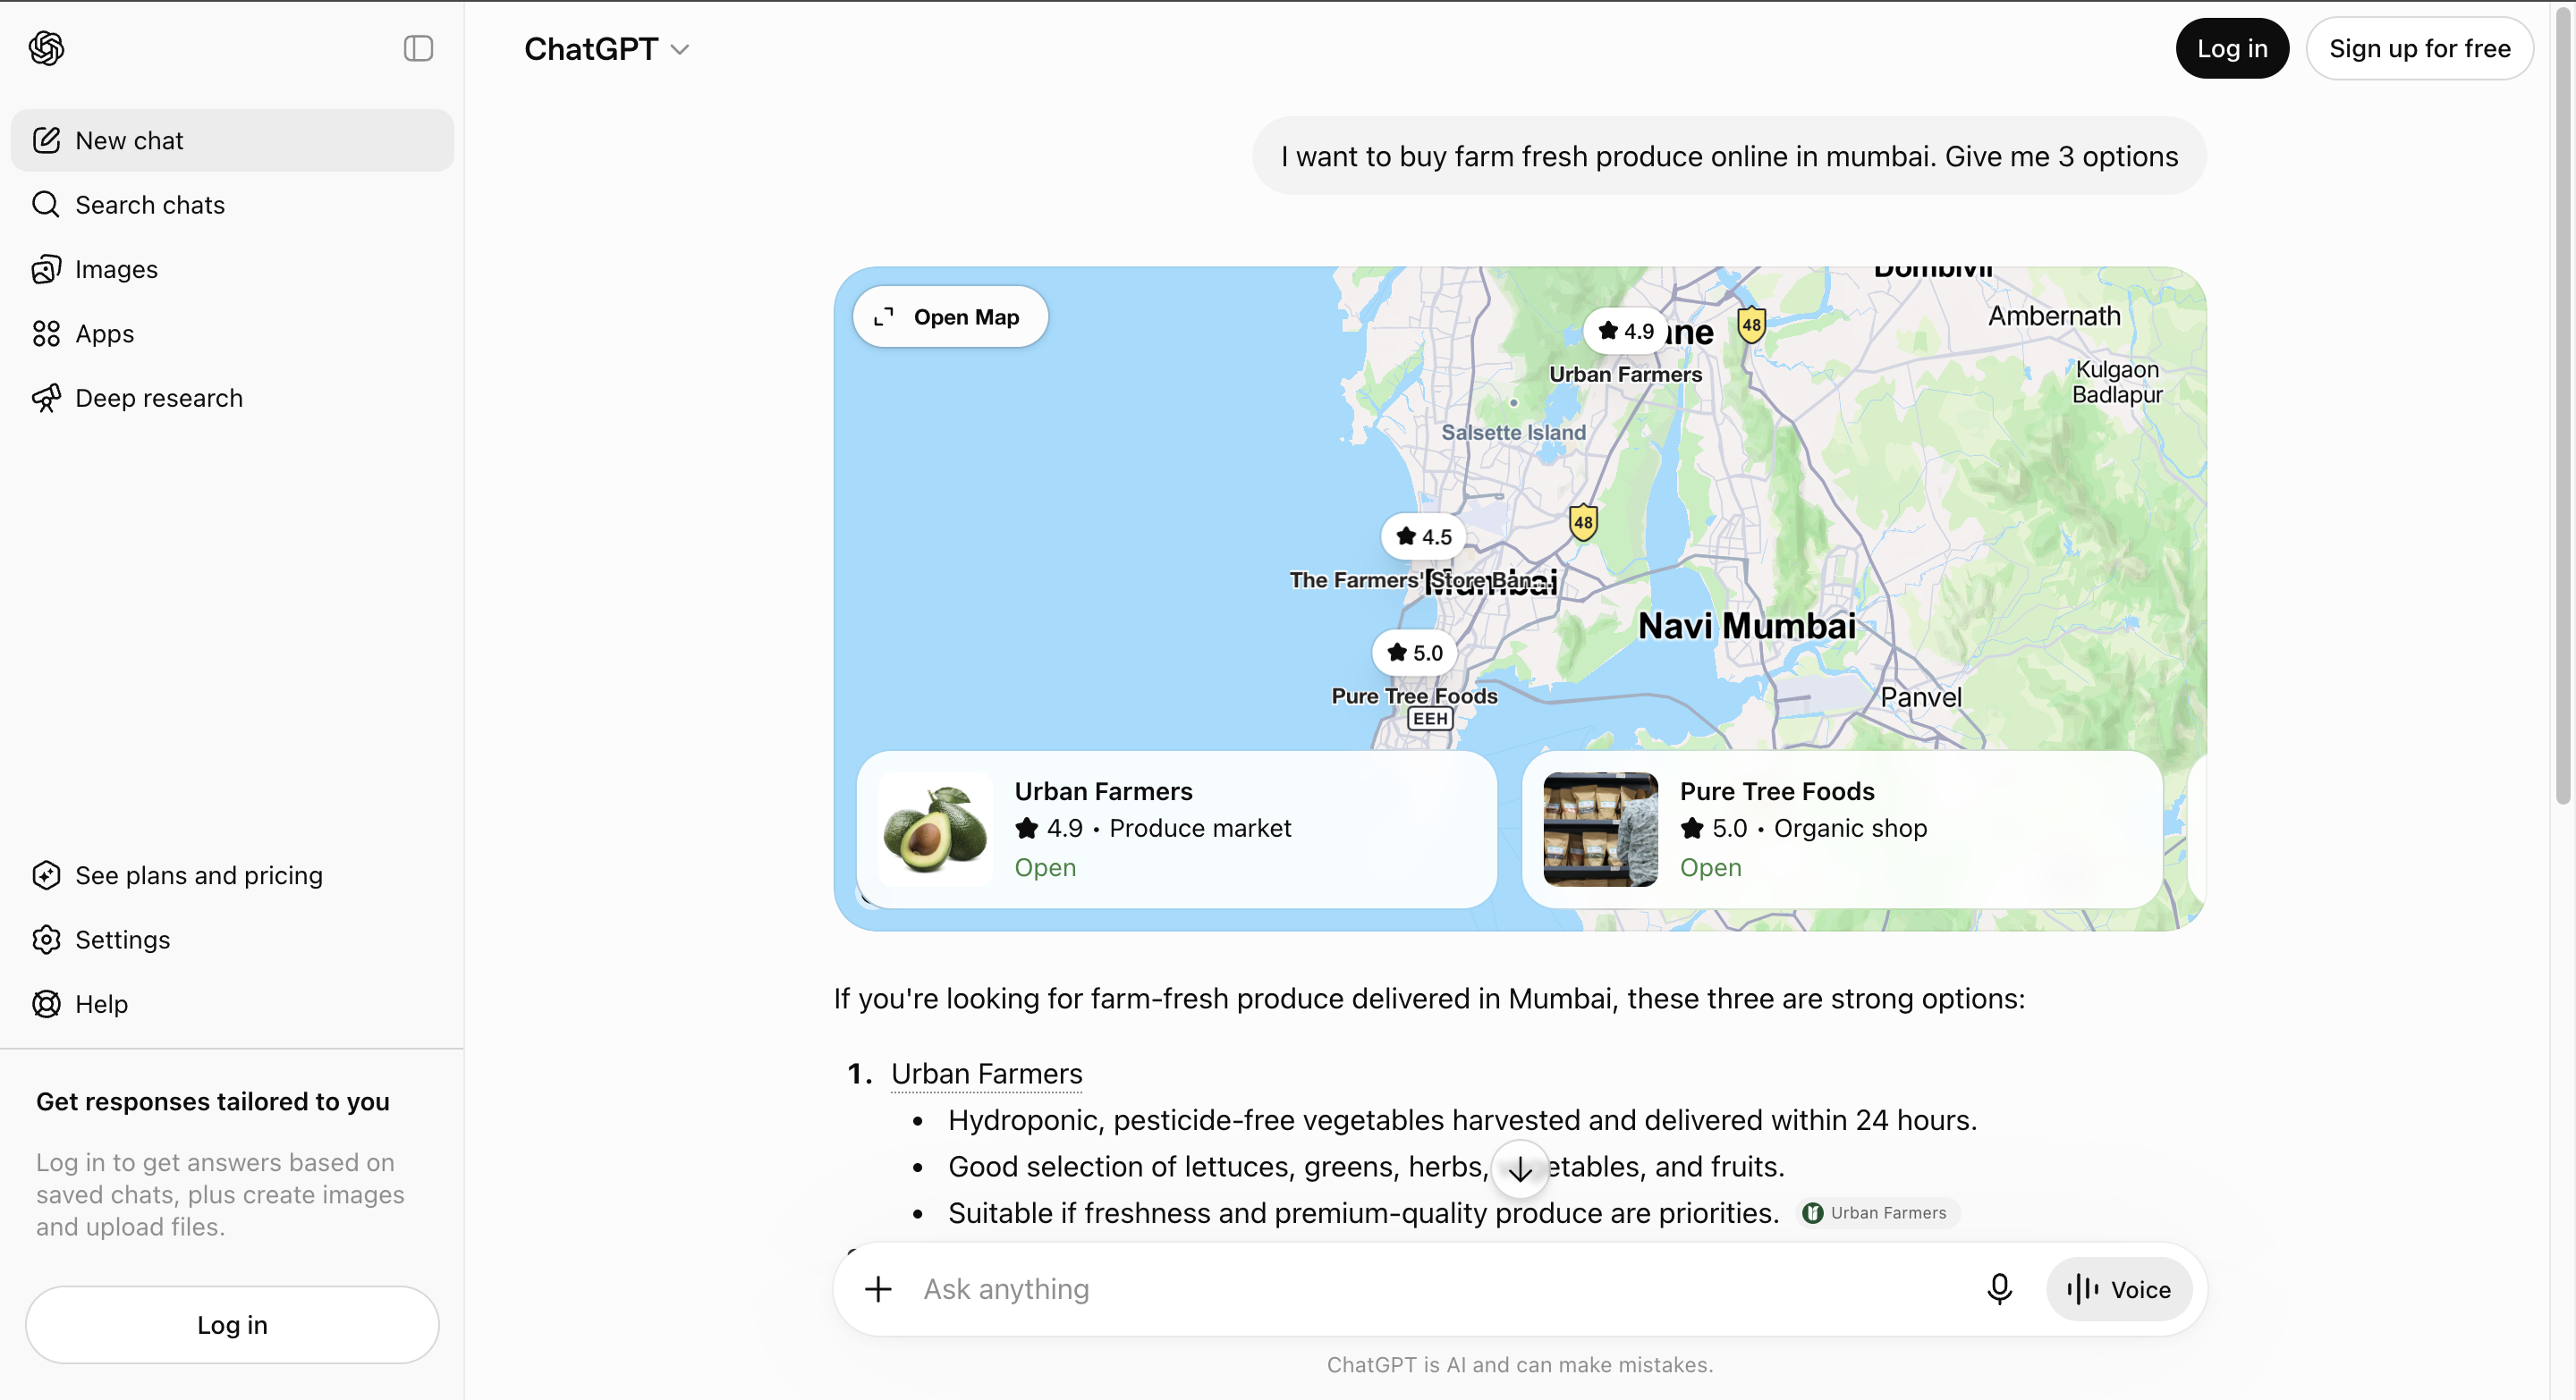Click the Urban Farmers link in the list

986,1073
